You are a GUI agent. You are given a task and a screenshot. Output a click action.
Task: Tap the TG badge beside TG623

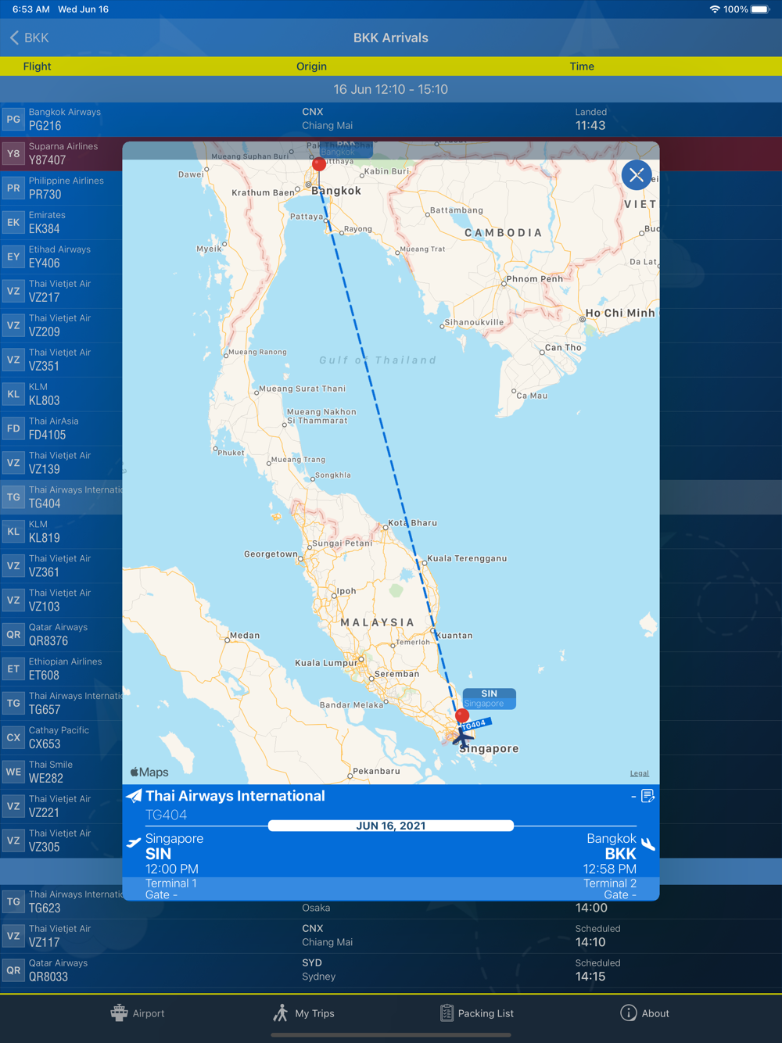click(x=13, y=901)
